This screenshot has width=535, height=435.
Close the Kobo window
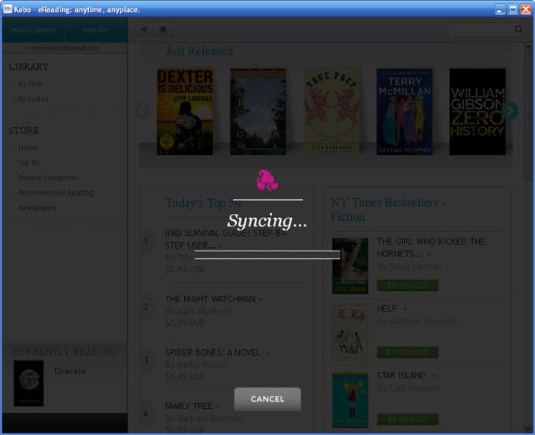(x=526, y=9)
